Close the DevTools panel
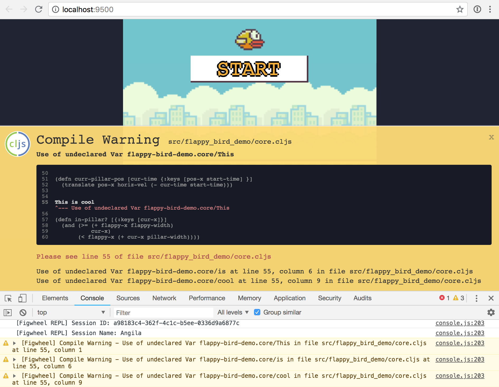Image resolution: width=499 pixels, height=387 pixels. click(491, 298)
